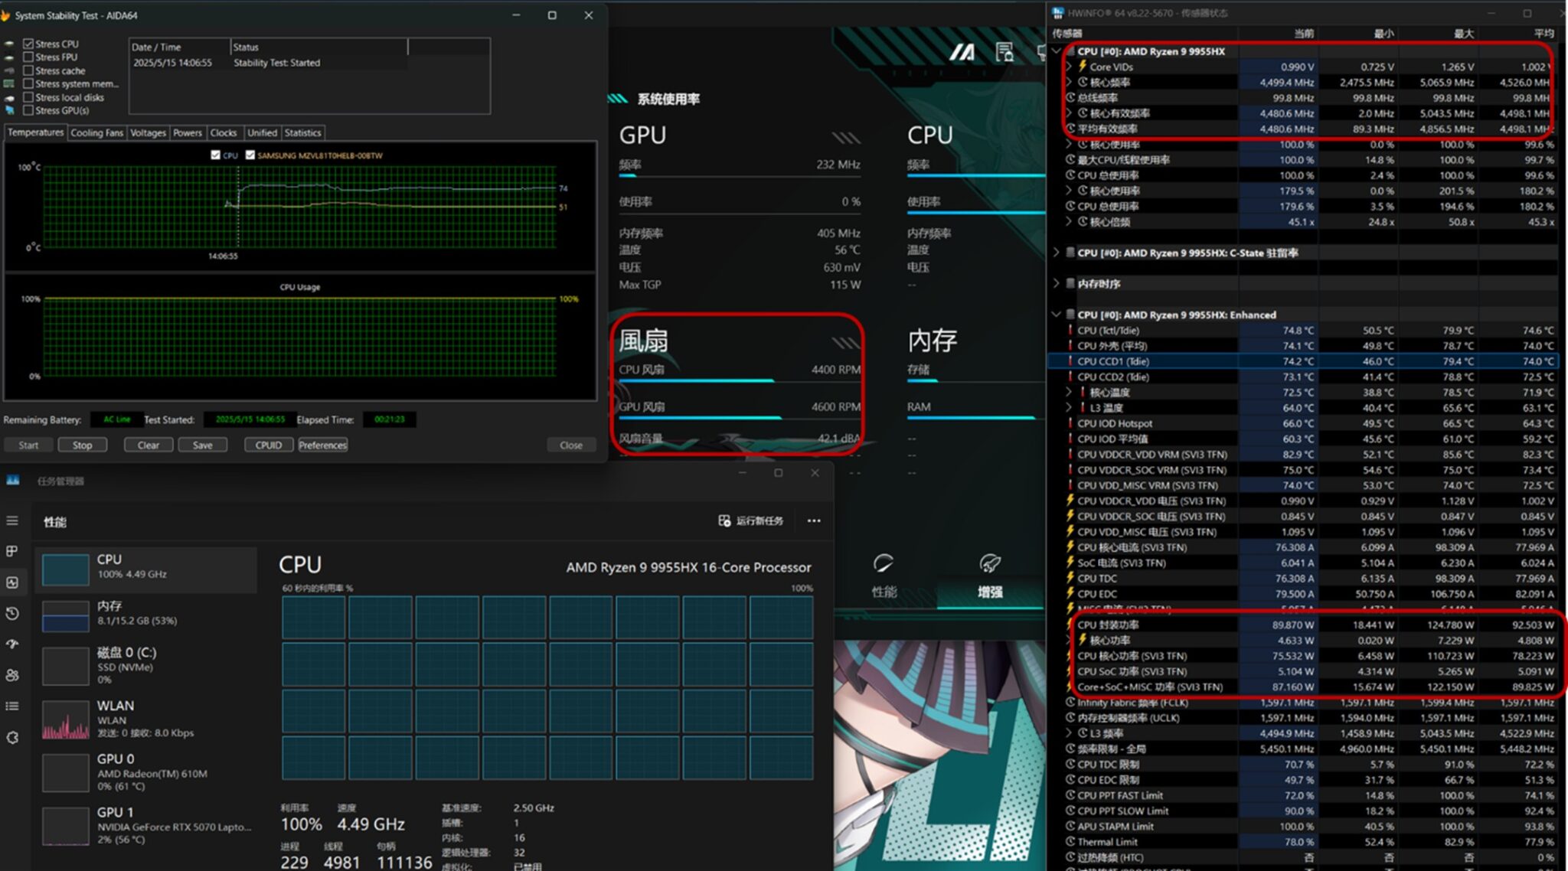Click clock icon beside CPU PPT FAST Limit
Image resolution: width=1568 pixels, height=871 pixels.
[1070, 795]
